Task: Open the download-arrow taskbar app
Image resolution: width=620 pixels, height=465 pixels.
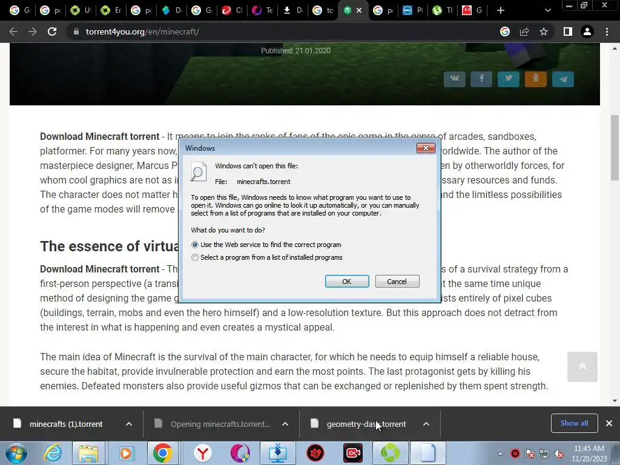Action: tap(277, 453)
